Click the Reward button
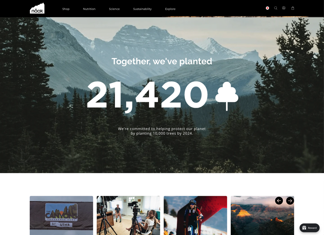The image size is (324, 235). click(309, 228)
